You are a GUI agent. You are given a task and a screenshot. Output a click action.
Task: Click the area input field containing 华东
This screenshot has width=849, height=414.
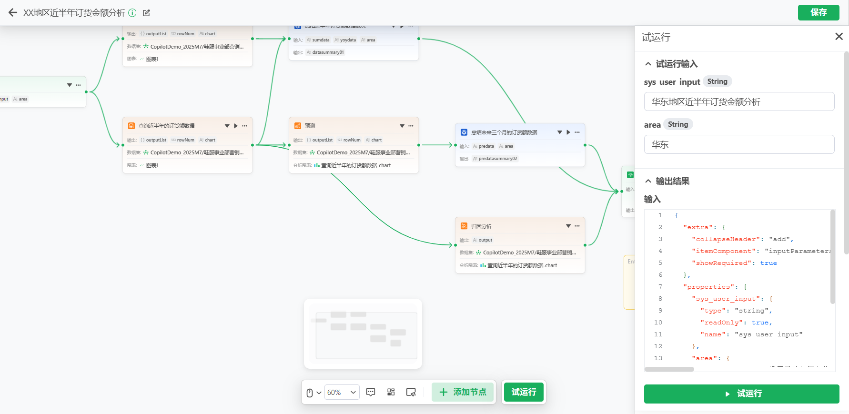[x=739, y=144]
